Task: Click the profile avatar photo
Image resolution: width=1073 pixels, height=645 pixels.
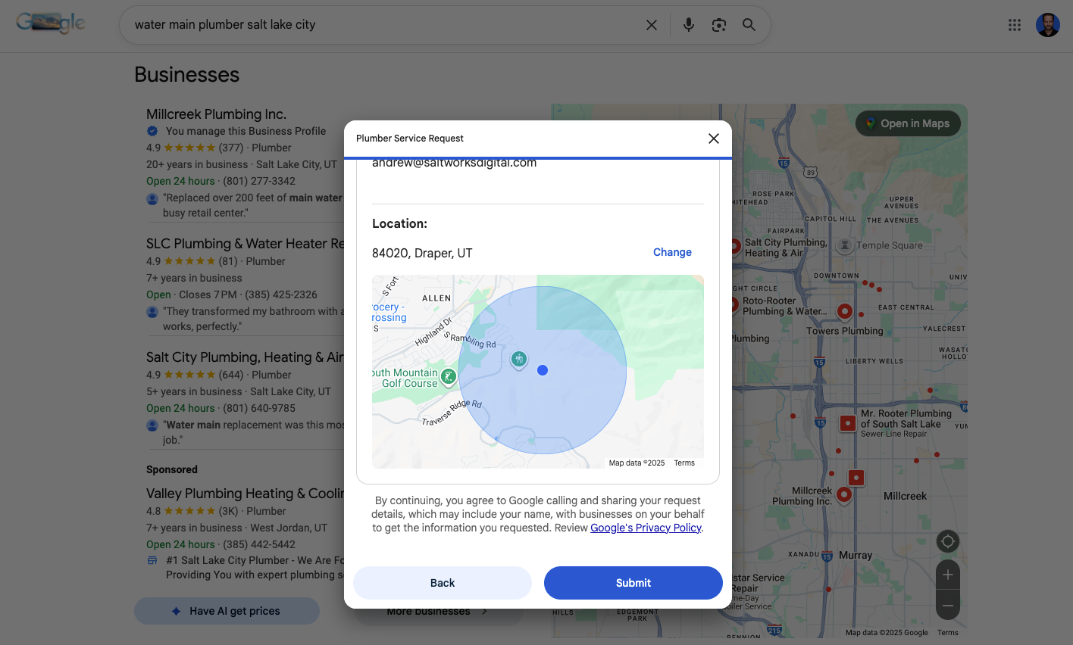Action: (1047, 24)
